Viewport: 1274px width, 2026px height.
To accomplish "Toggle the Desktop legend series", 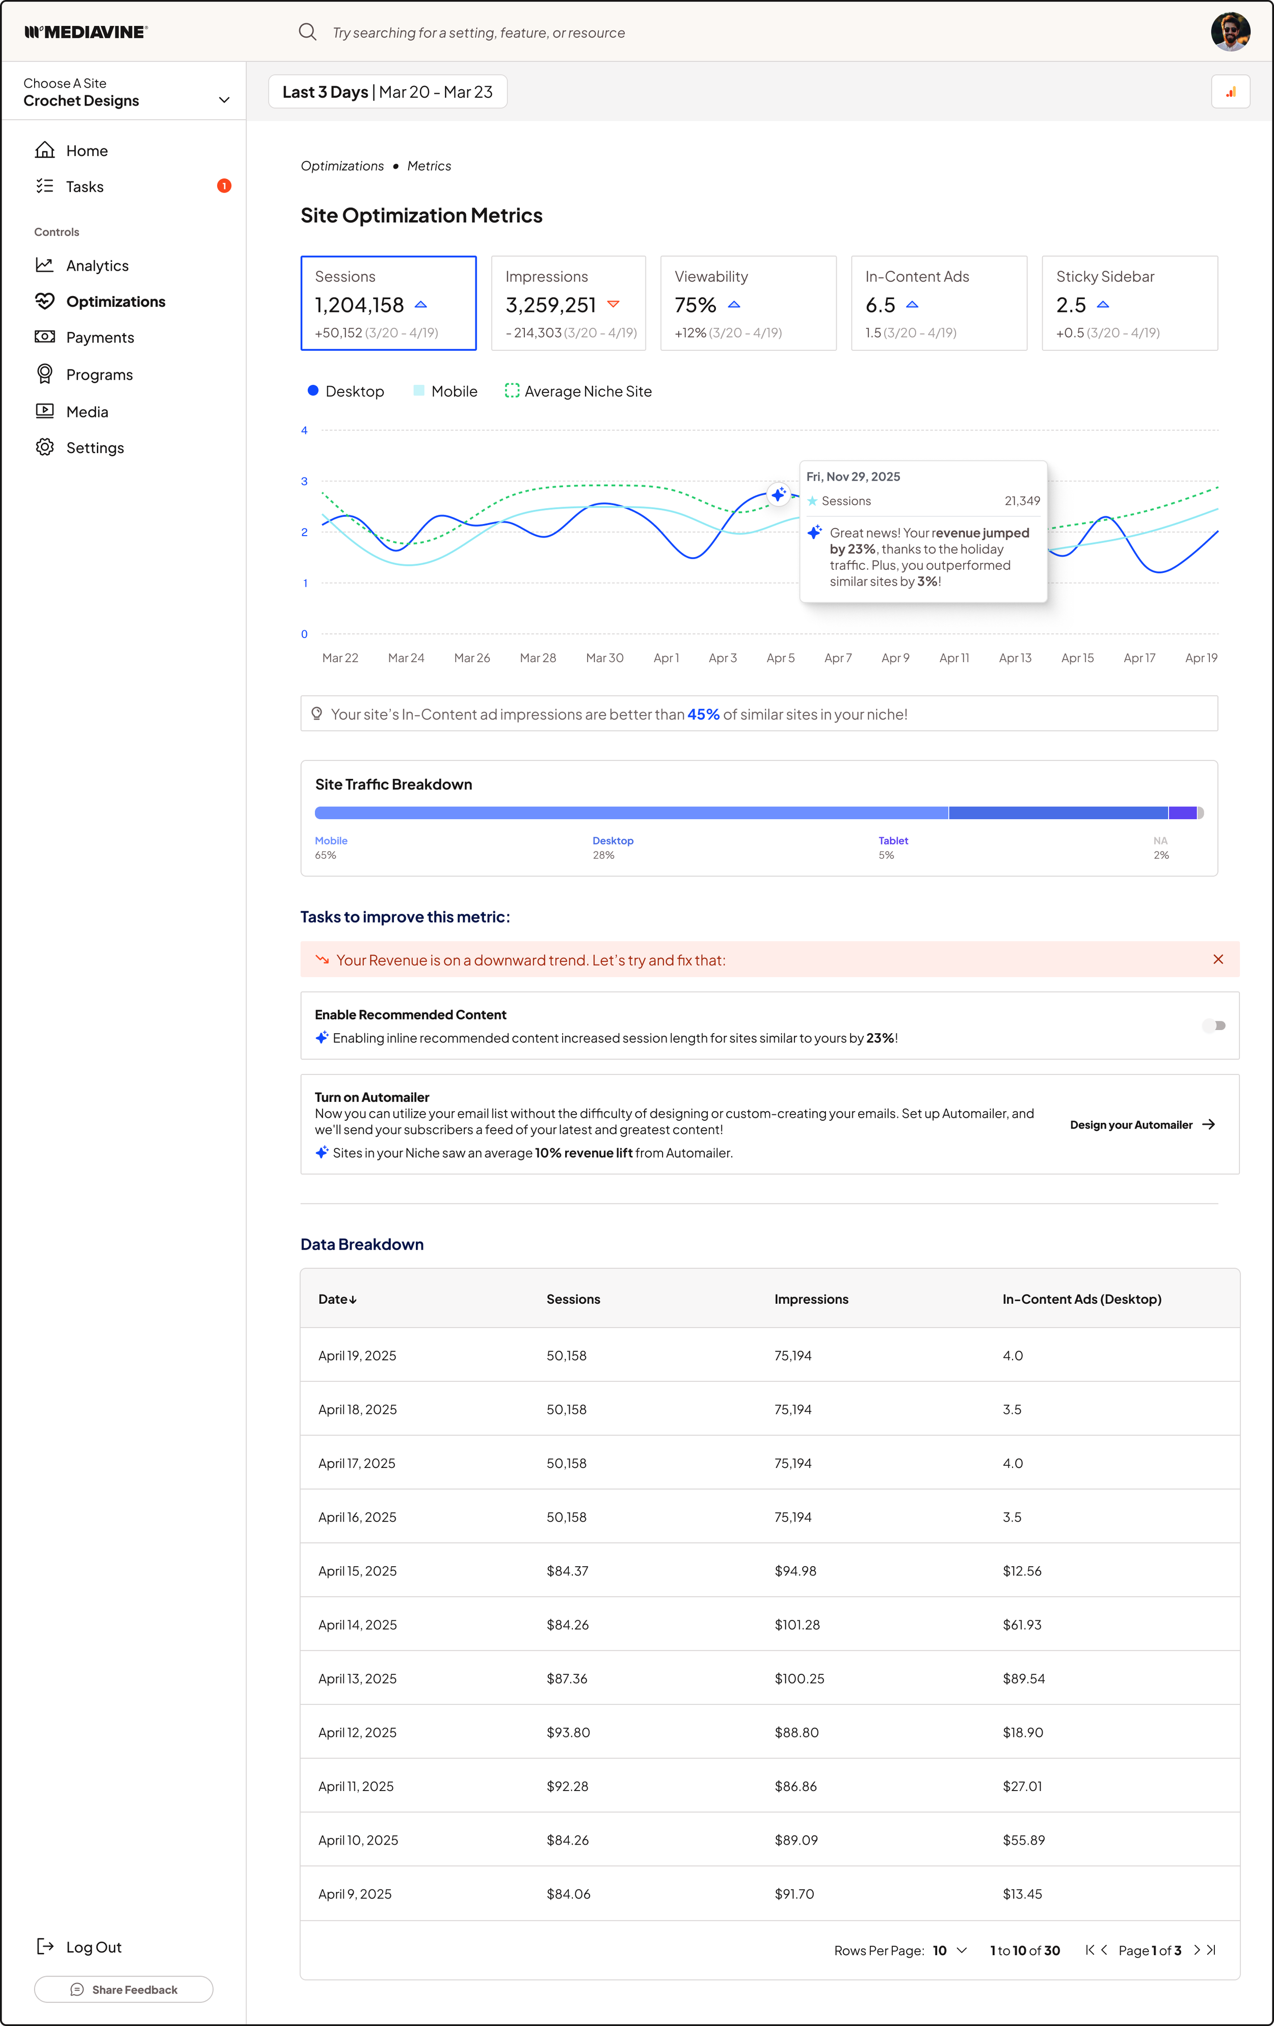I will [346, 391].
